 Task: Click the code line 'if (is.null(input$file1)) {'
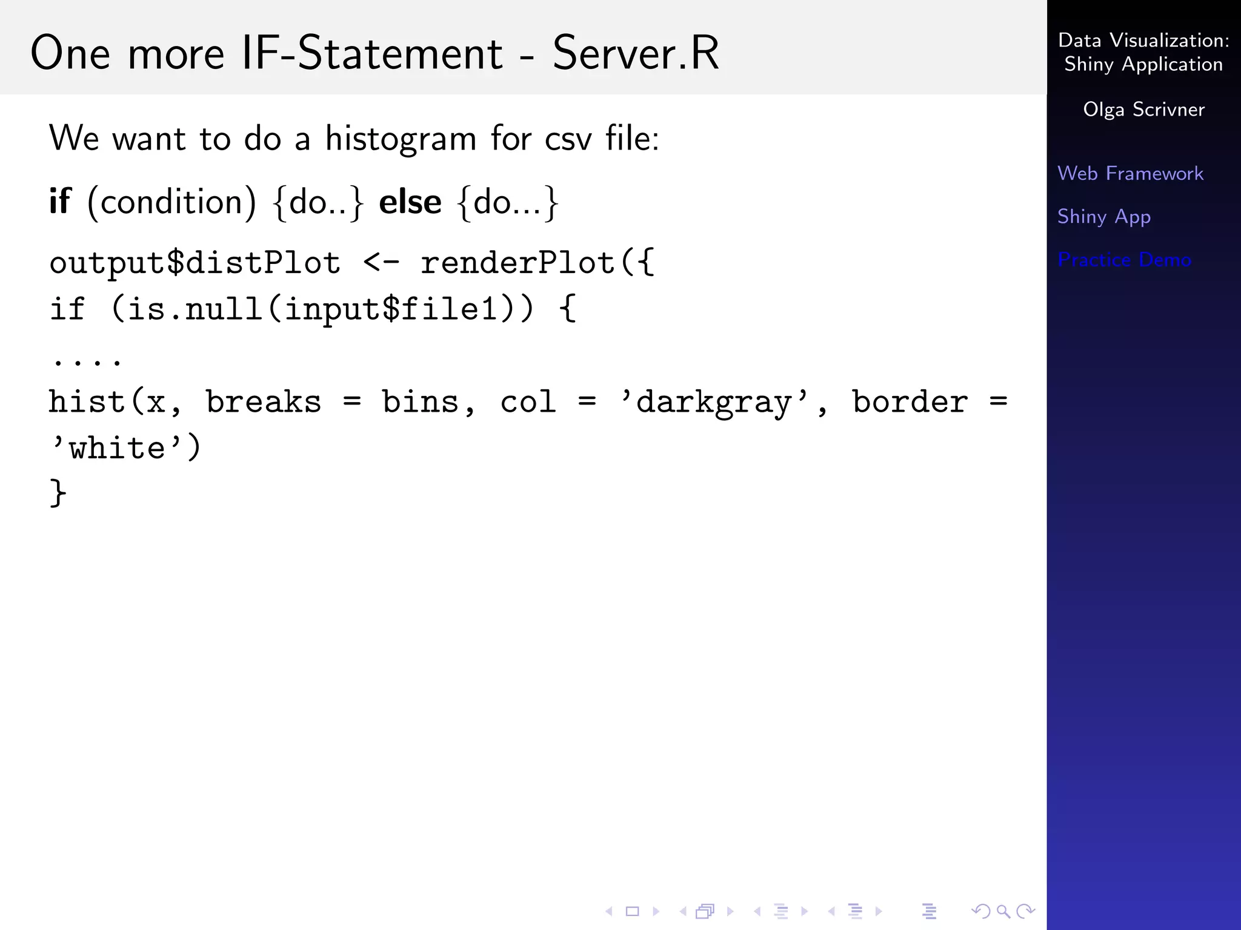[313, 309]
